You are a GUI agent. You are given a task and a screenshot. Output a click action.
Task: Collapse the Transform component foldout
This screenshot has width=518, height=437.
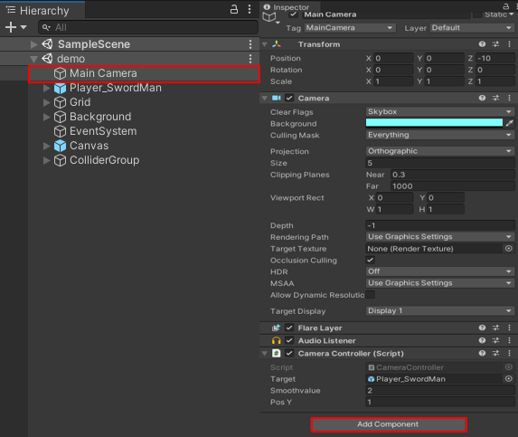265,44
